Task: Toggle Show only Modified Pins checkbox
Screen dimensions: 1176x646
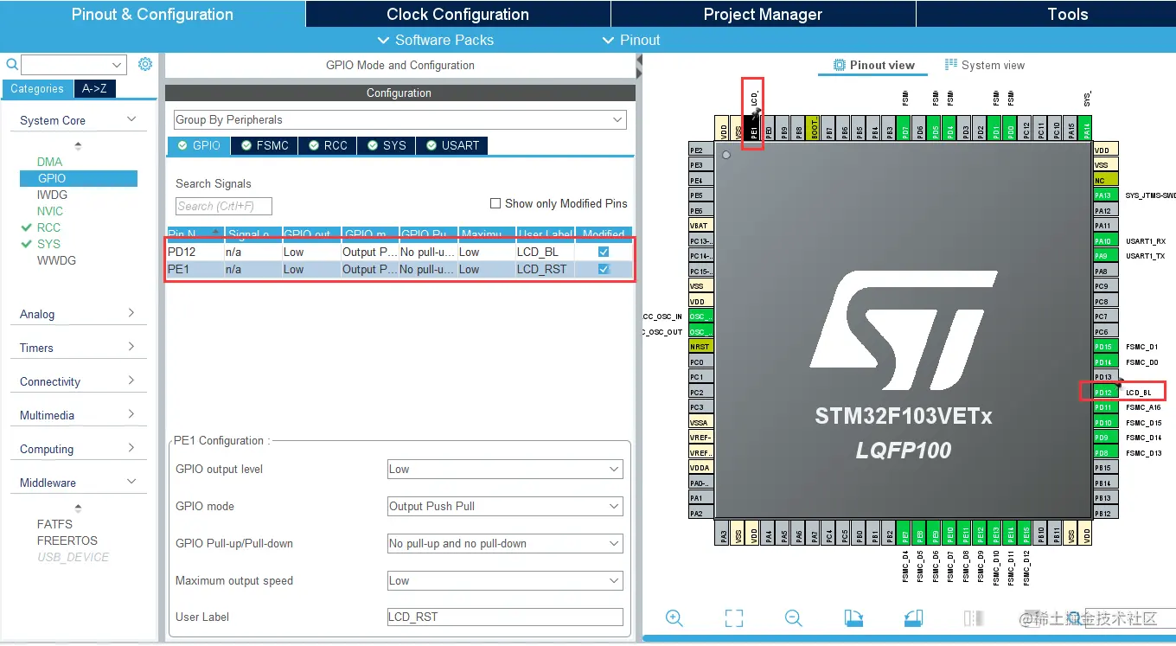Action: 495,203
